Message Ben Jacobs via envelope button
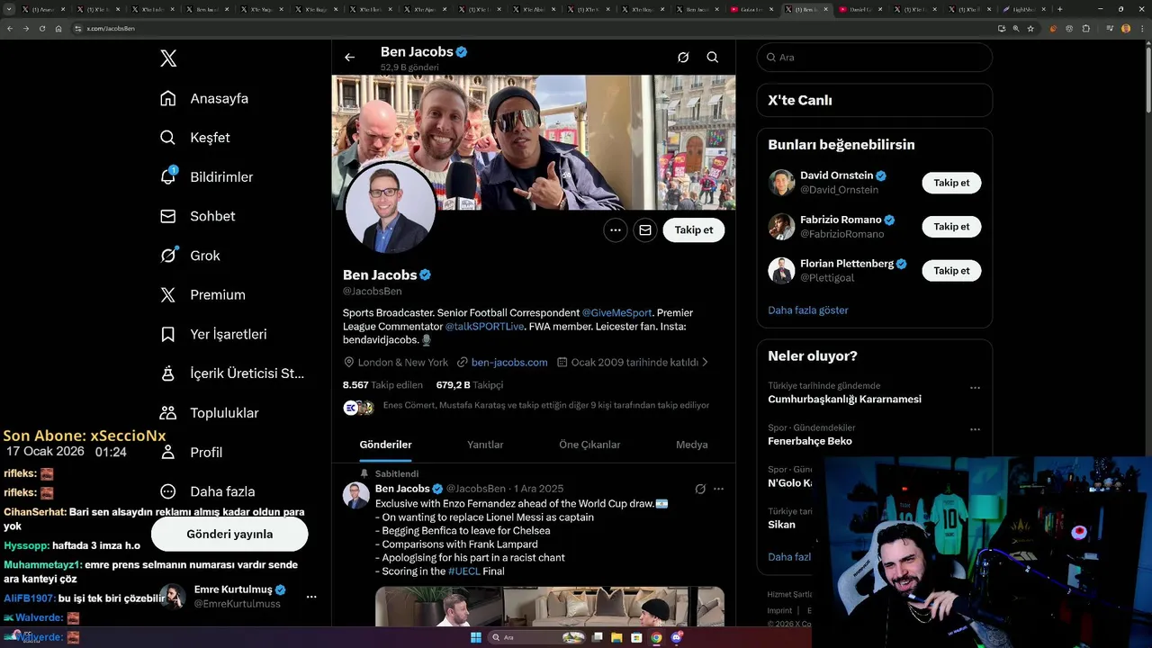 [645, 230]
